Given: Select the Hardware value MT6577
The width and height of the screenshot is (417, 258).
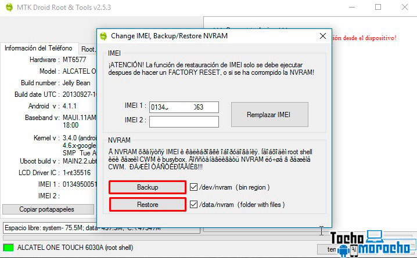Looking at the screenshot, I should [74, 60].
